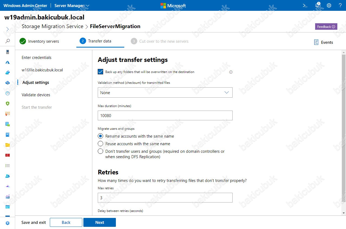The width and height of the screenshot is (346, 229).
Task: Open sidebar Settings gear at bottom
Action: (8, 223)
